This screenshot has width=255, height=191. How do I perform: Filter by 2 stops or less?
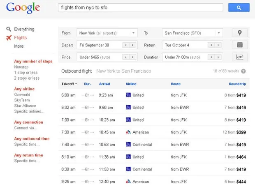27,78
